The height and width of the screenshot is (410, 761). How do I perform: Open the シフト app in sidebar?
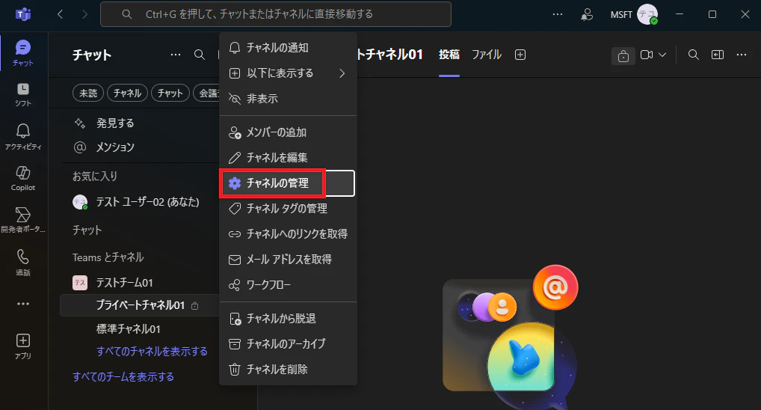pos(23,95)
